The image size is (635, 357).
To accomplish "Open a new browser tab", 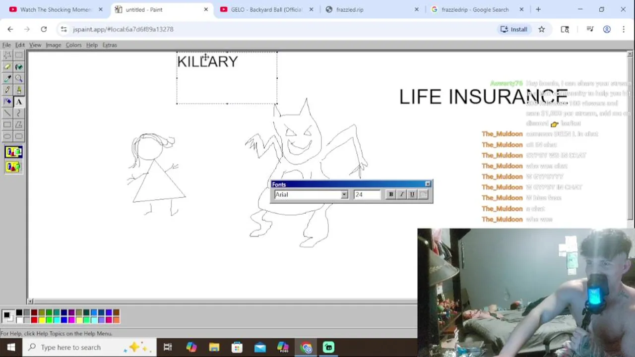I will 538,9.
